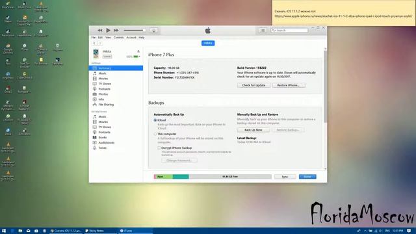Click the blue device name button
Viewport: 416px width, 234px height.
coord(208,44)
